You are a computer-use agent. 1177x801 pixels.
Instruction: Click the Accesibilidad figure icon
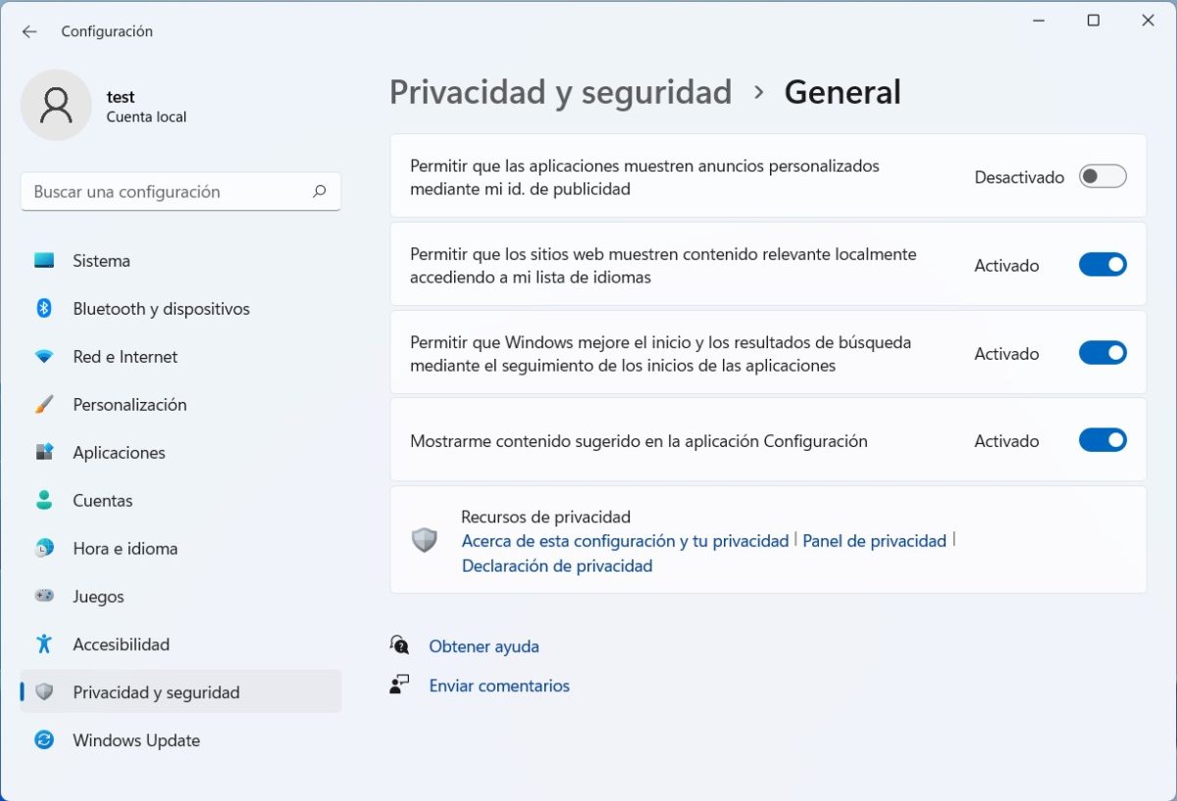(44, 644)
